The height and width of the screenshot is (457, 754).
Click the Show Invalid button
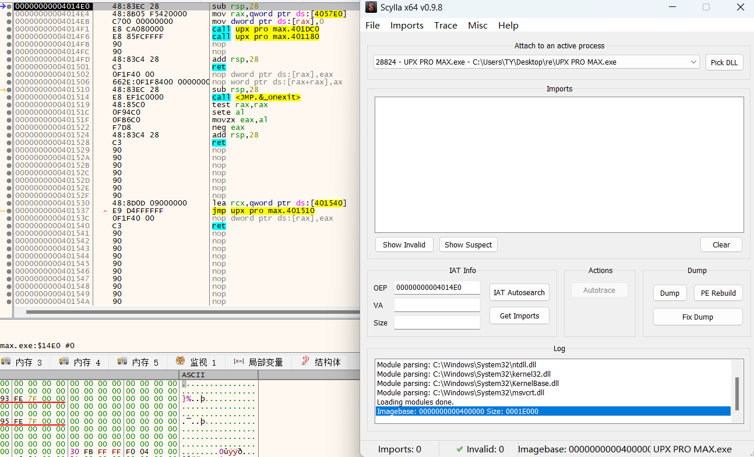coord(404,245)
